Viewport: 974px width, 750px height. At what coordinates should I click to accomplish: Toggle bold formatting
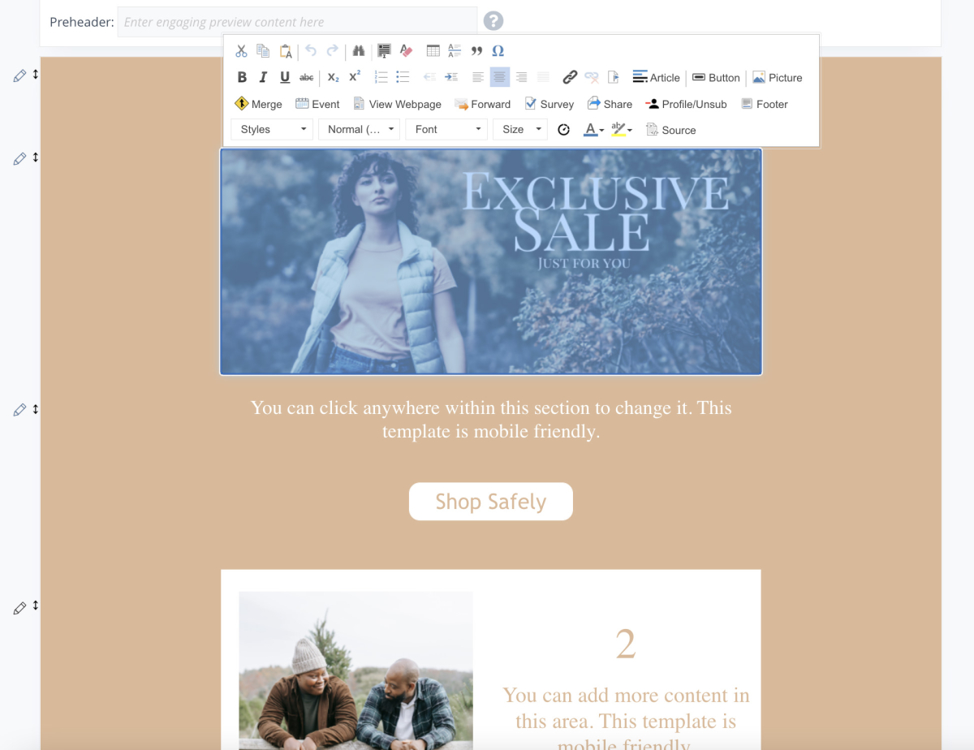tap(242, 77)
